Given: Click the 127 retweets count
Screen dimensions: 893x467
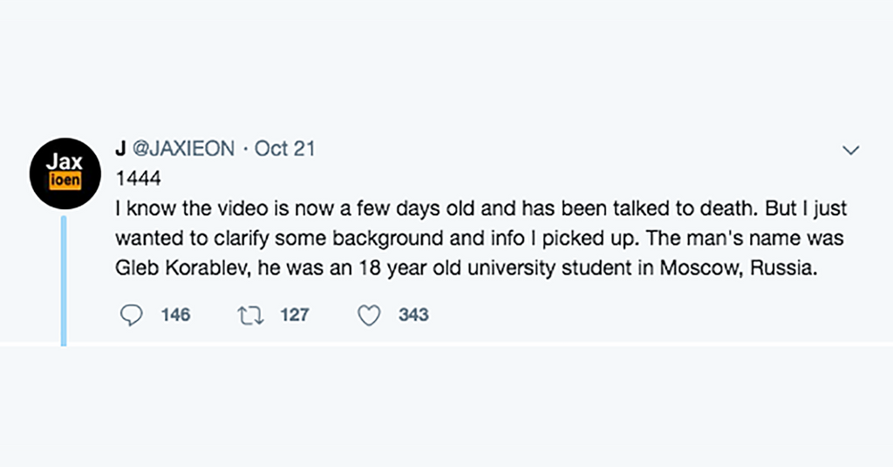Looking at the screenshot, I should (295, 315).
